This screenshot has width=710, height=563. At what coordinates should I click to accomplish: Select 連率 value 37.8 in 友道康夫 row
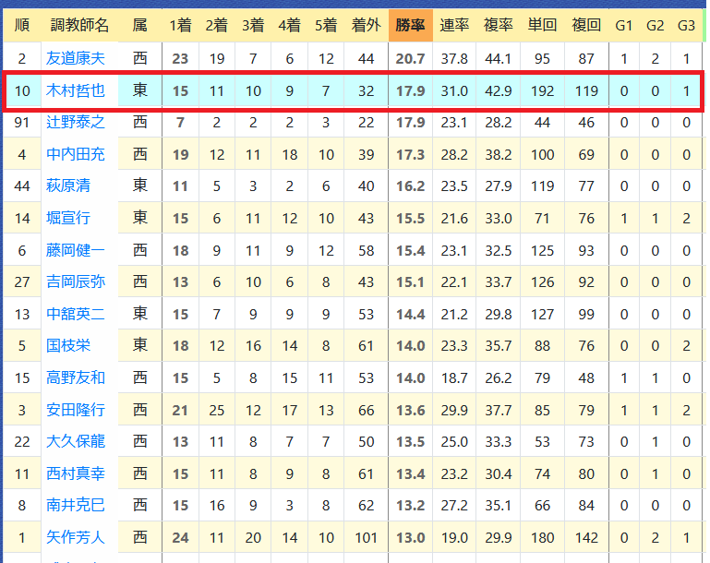[454, 59]
